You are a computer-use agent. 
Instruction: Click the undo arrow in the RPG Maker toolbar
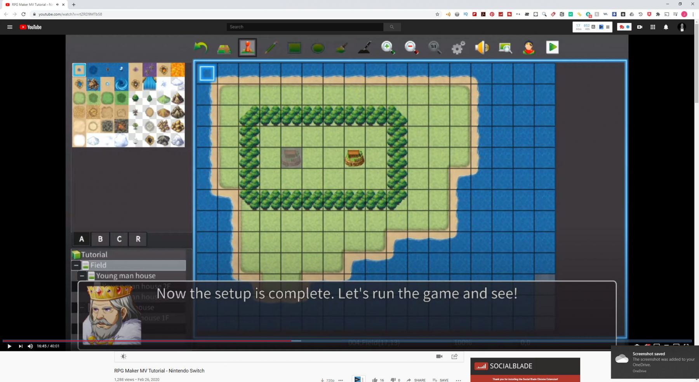201,48
